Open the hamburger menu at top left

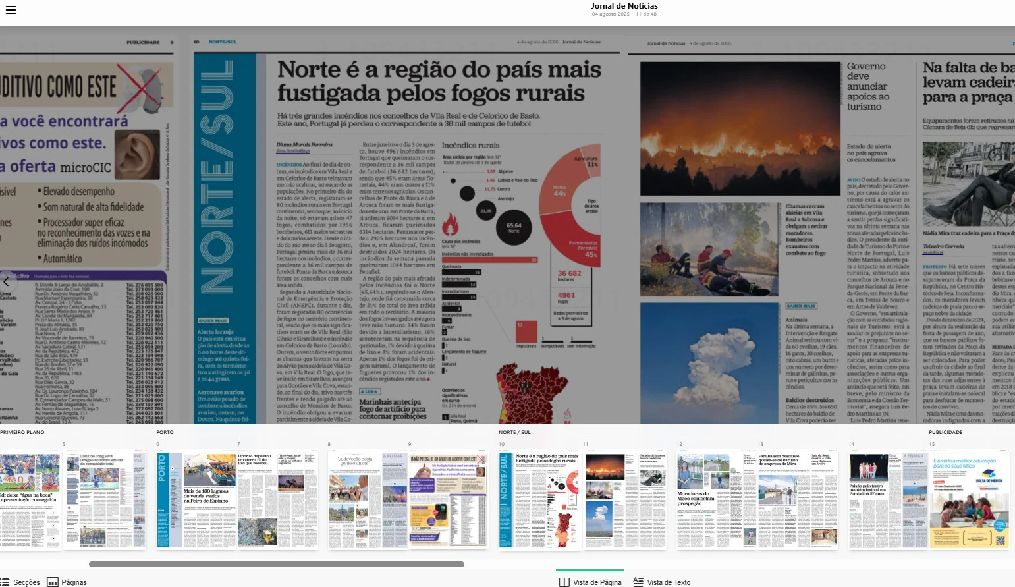pos(11,10)
